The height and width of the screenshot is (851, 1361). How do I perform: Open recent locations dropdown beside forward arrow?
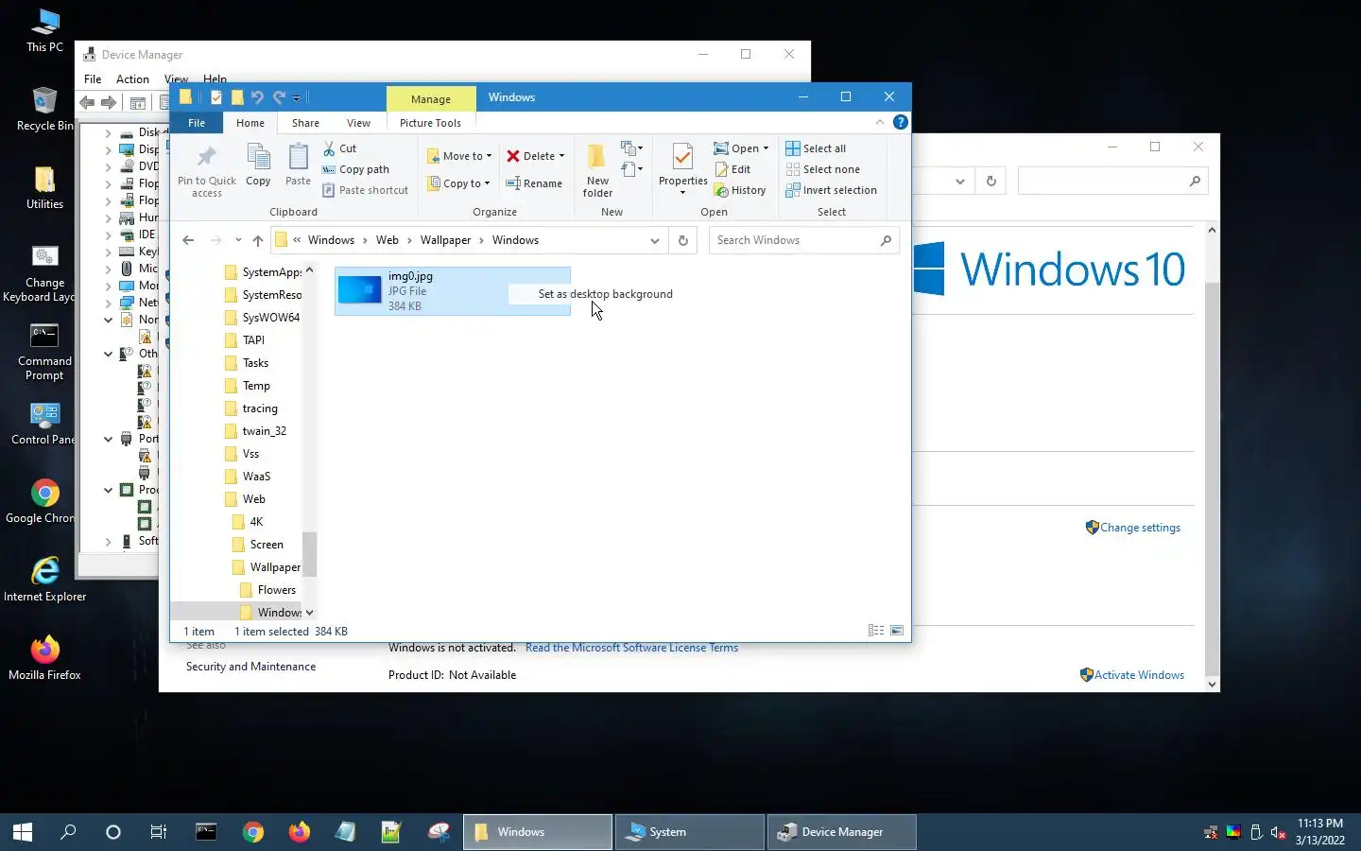point(238,240)
